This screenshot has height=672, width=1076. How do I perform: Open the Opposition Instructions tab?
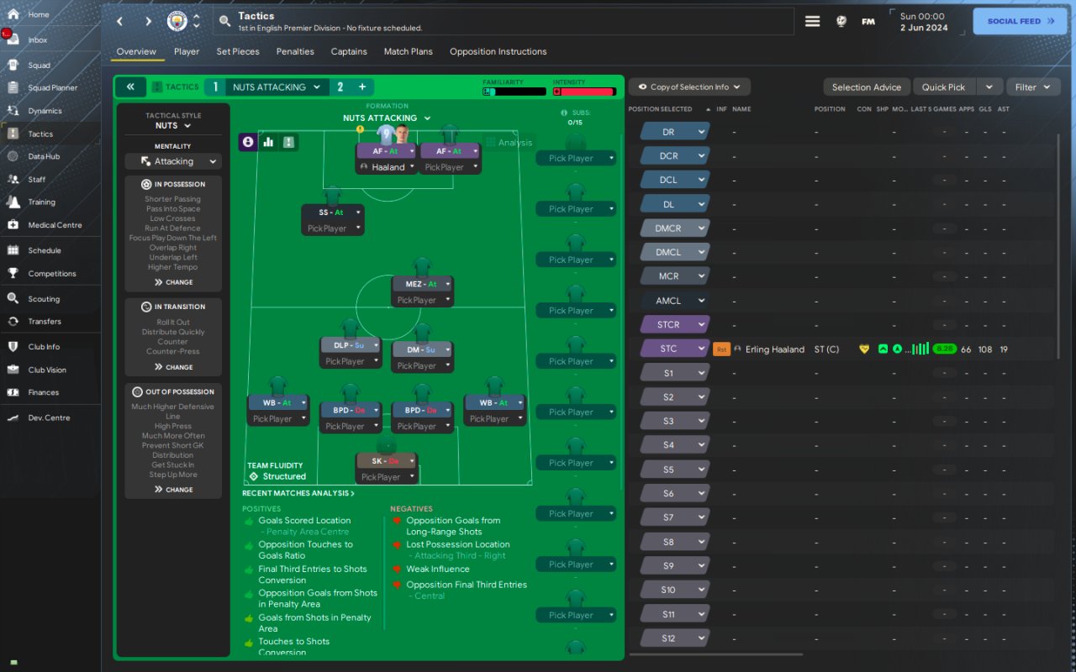click(x=498, y=51)
